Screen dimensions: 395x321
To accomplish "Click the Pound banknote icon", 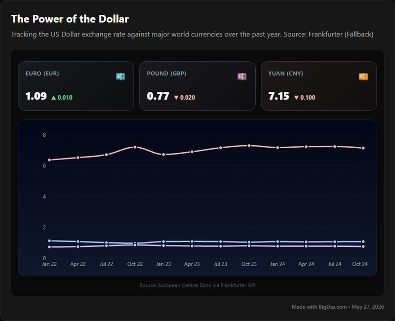I will 242,77.
